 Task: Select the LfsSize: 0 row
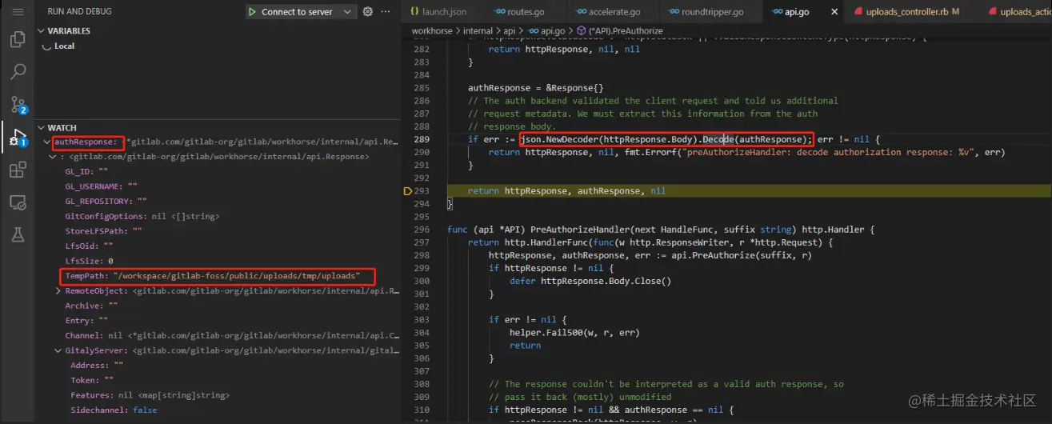pyautogui.click(x=218, y=262)
